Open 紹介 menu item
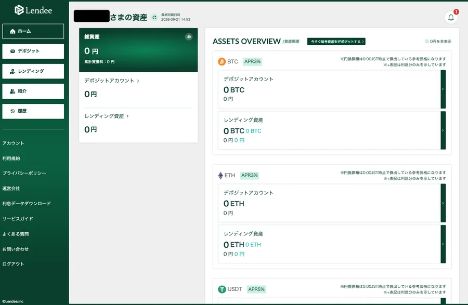This screenshot has height=305, width=468. tap(33, 91)
